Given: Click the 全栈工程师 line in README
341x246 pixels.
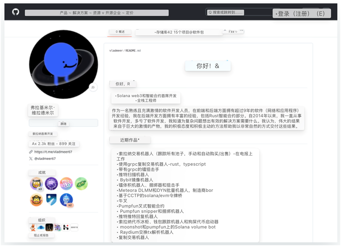Looking at the screenshot, I should [x=146, y=101].
